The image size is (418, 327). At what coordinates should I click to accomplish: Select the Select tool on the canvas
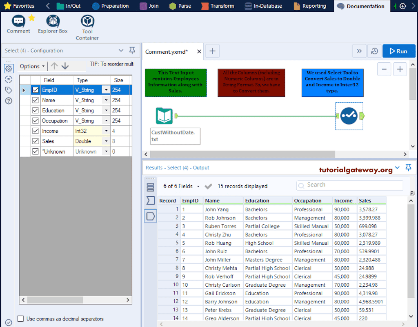coord(349,116)
